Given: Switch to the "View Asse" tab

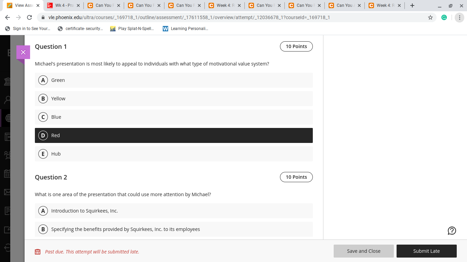Looking at the screenshot, I should (24, 5).
